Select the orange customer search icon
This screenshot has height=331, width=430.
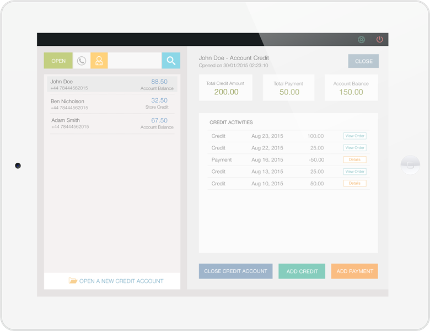pos(99,61)
